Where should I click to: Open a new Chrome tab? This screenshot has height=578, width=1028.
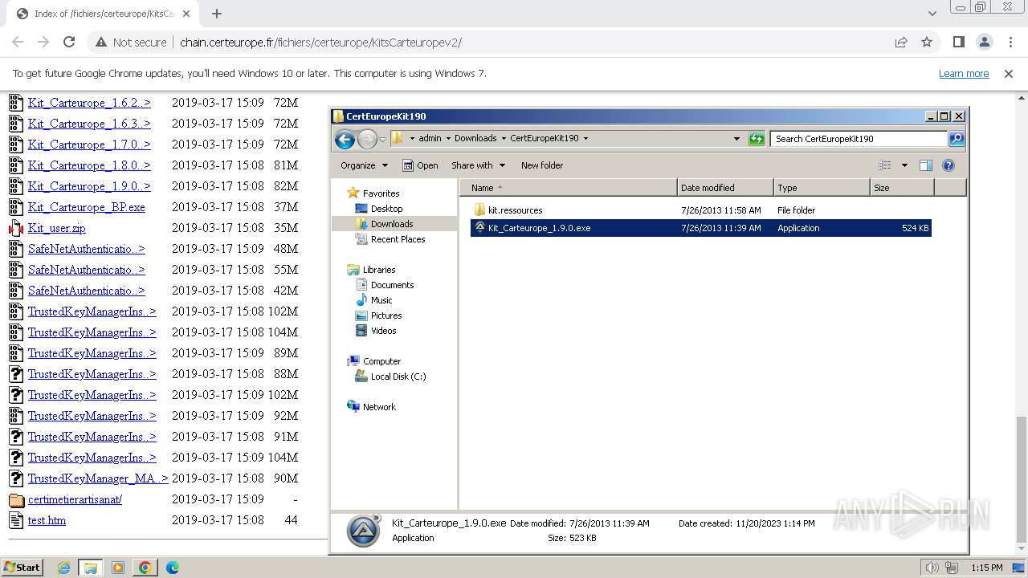[x=217, y=14]
